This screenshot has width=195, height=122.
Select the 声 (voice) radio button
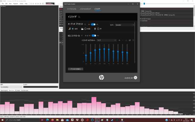point(98,29)
